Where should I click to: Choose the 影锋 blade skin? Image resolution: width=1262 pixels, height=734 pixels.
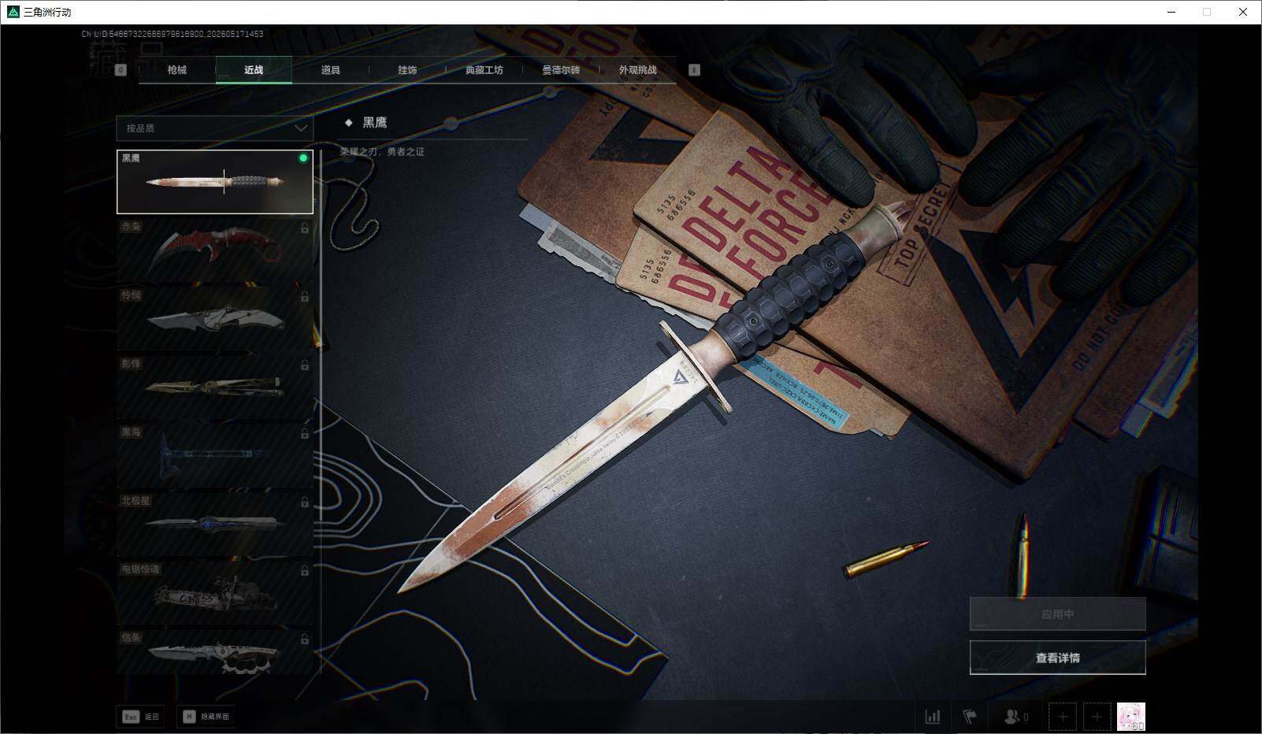(x=215, y=387)
